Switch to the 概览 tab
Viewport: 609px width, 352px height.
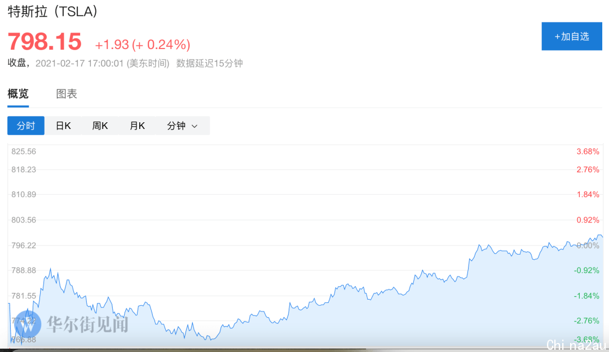tap(18, 94)
